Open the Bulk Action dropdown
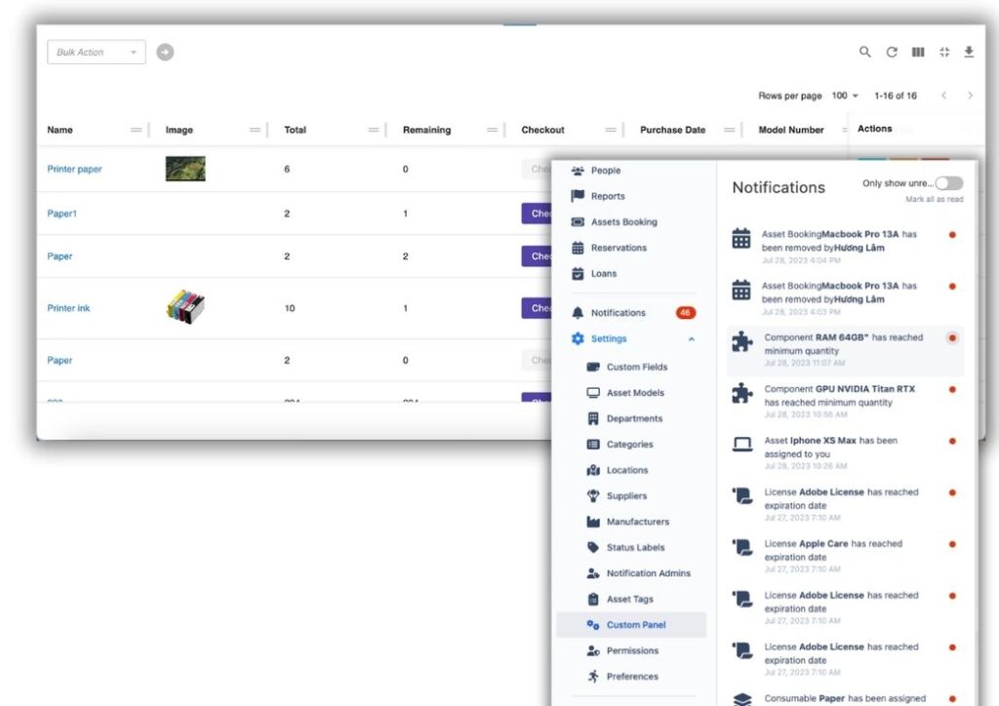This screenshot has height=706, width=999. point(96,52)
